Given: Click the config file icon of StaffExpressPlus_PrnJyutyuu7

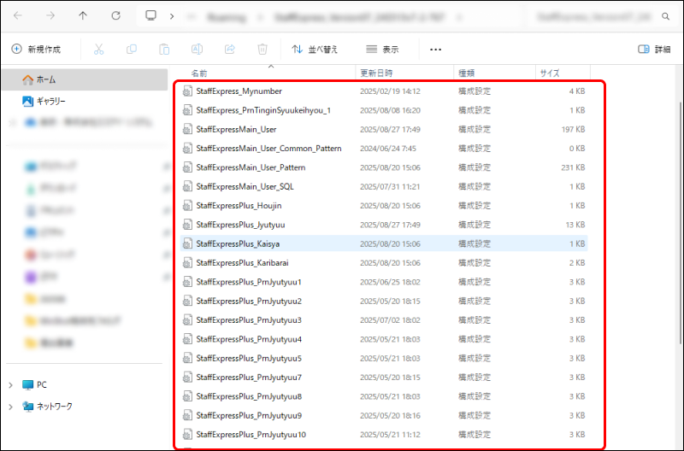Looking at the screenshot, I should [187, 378].
